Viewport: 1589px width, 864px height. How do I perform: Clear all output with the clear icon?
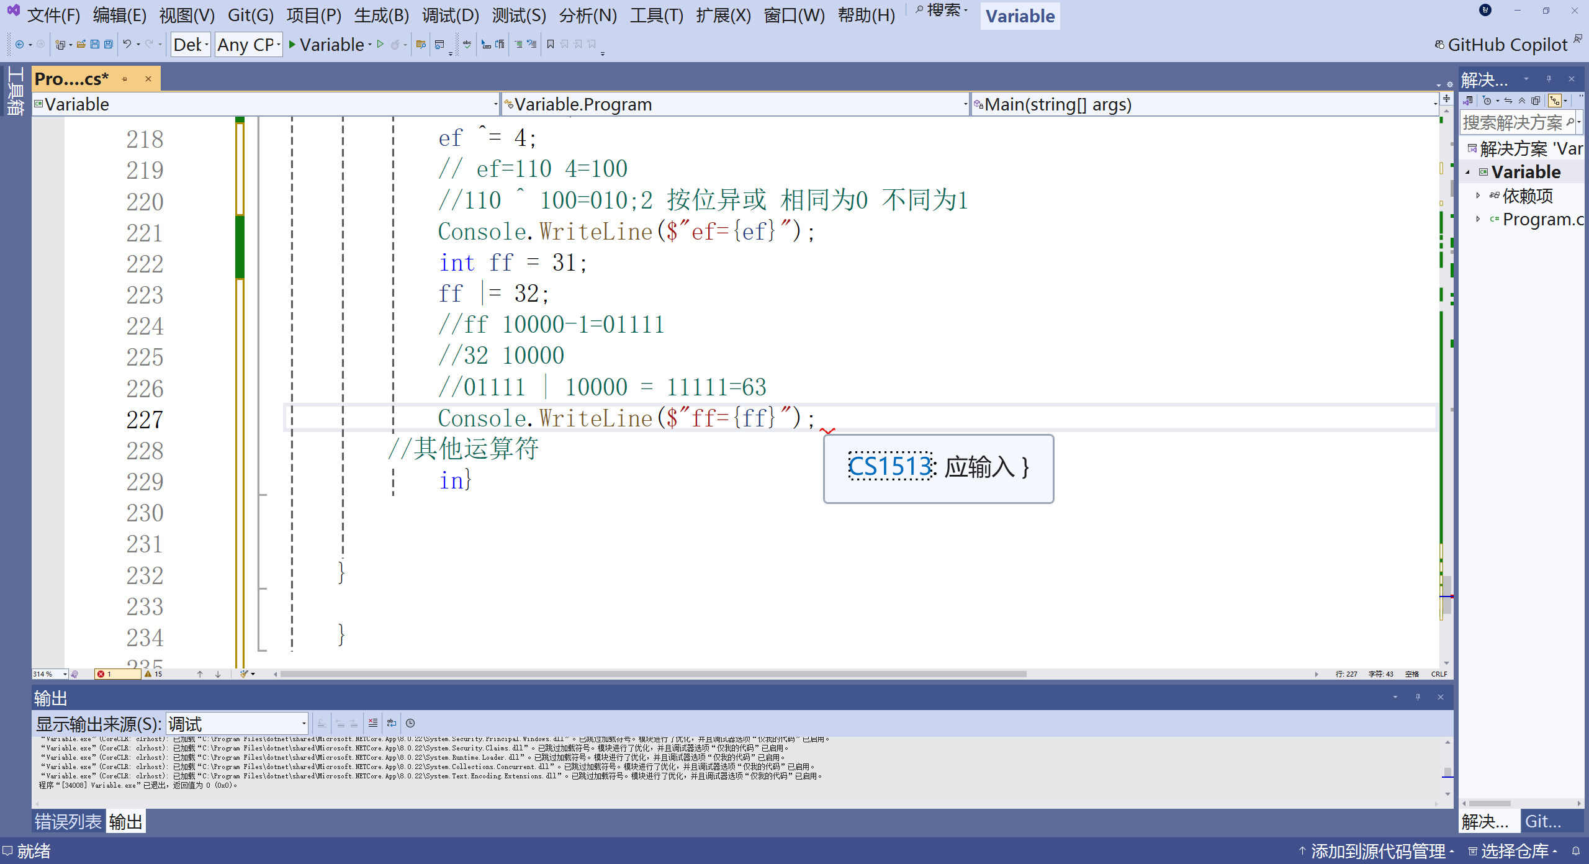coord(372,723)
